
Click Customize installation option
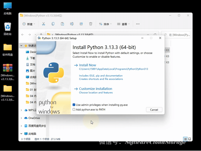point(95,89)
